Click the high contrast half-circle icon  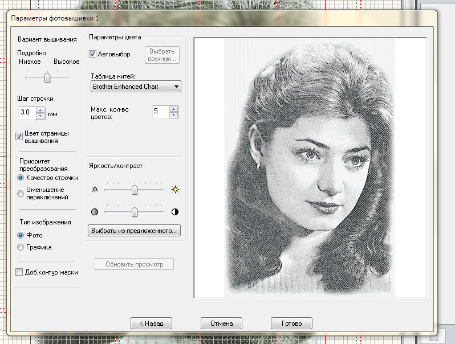click(x=175, y=212)
